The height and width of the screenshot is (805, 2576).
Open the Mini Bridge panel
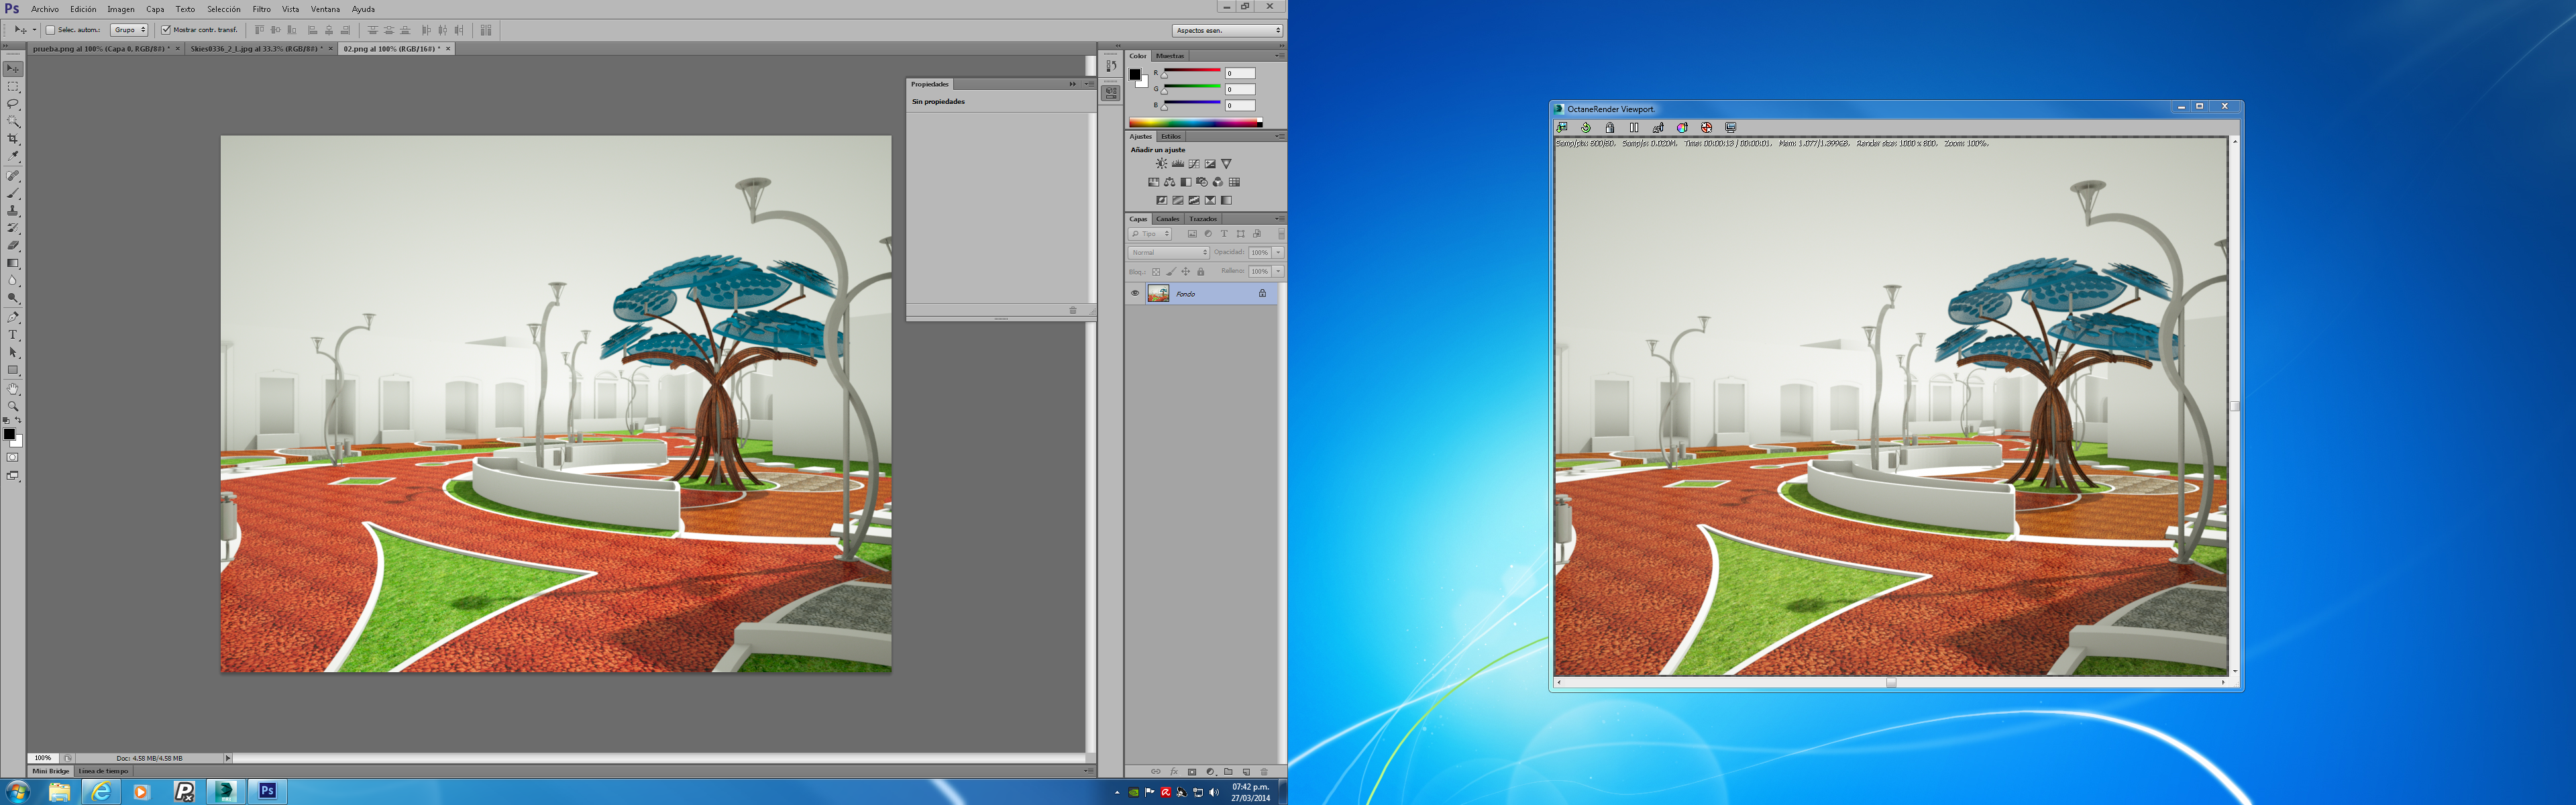[51, 771]
